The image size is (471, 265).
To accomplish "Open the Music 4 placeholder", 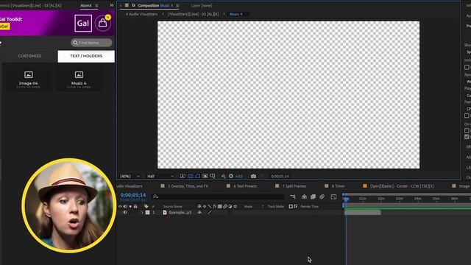I will tap(79, 79).
